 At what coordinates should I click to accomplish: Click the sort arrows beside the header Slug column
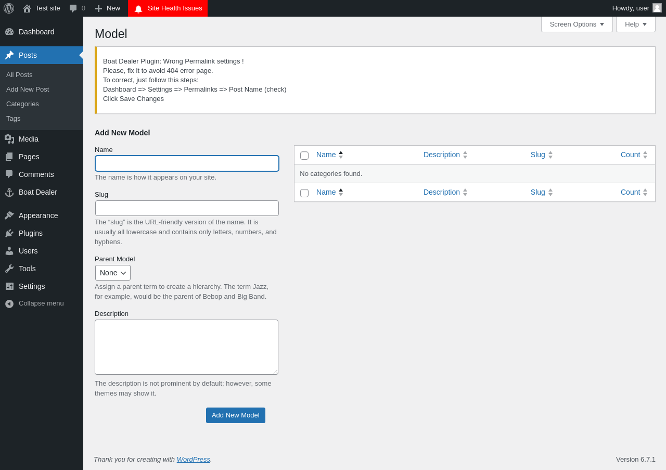point(550,155)
